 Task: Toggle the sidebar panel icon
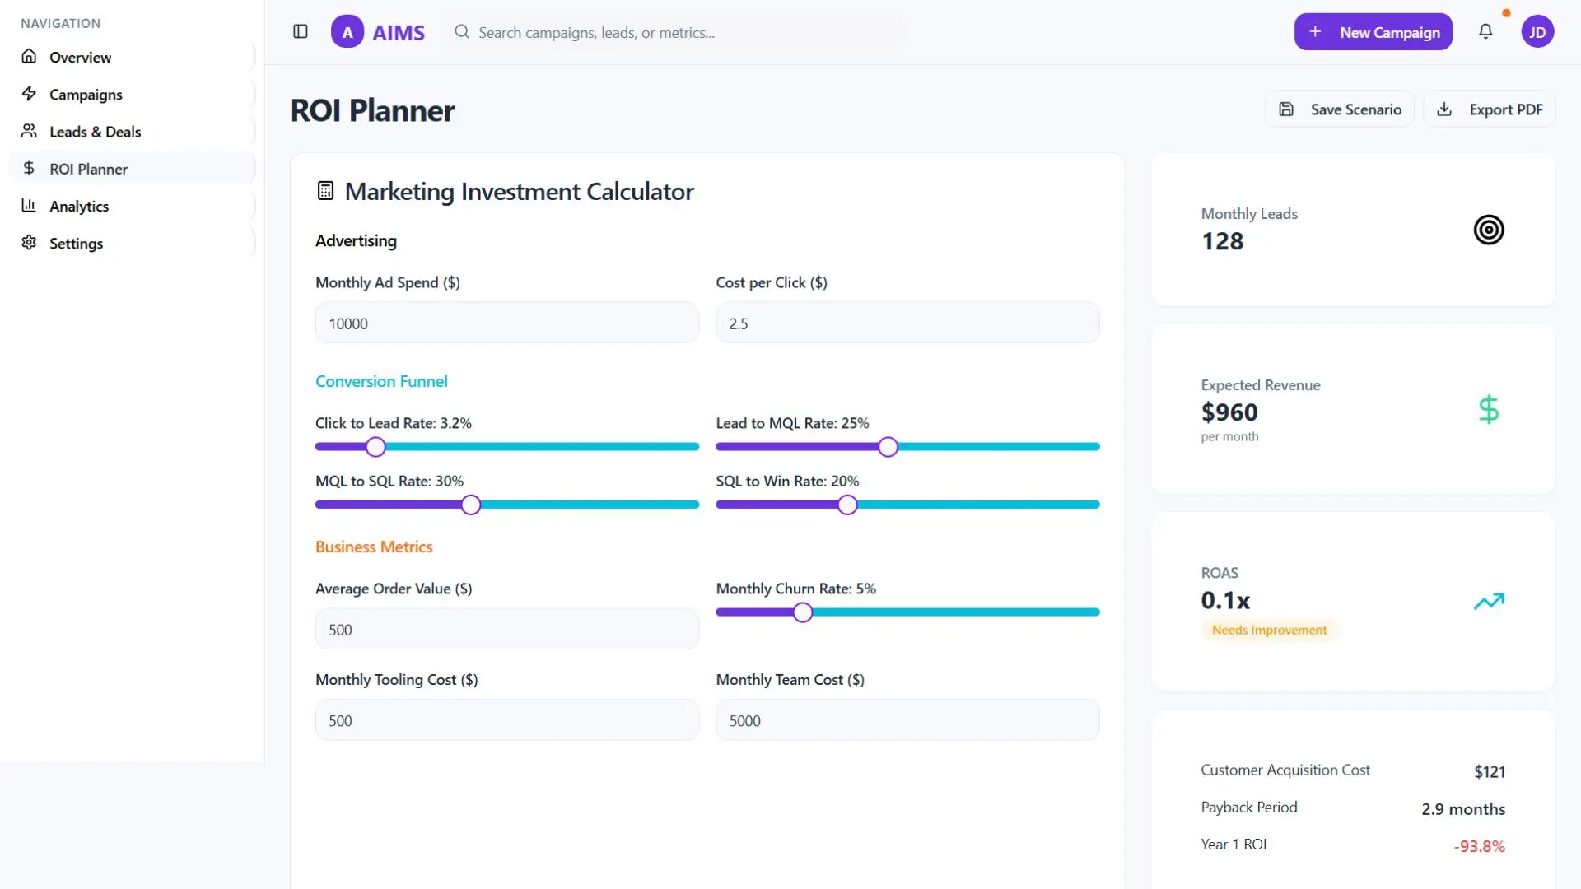coord(301,31)
